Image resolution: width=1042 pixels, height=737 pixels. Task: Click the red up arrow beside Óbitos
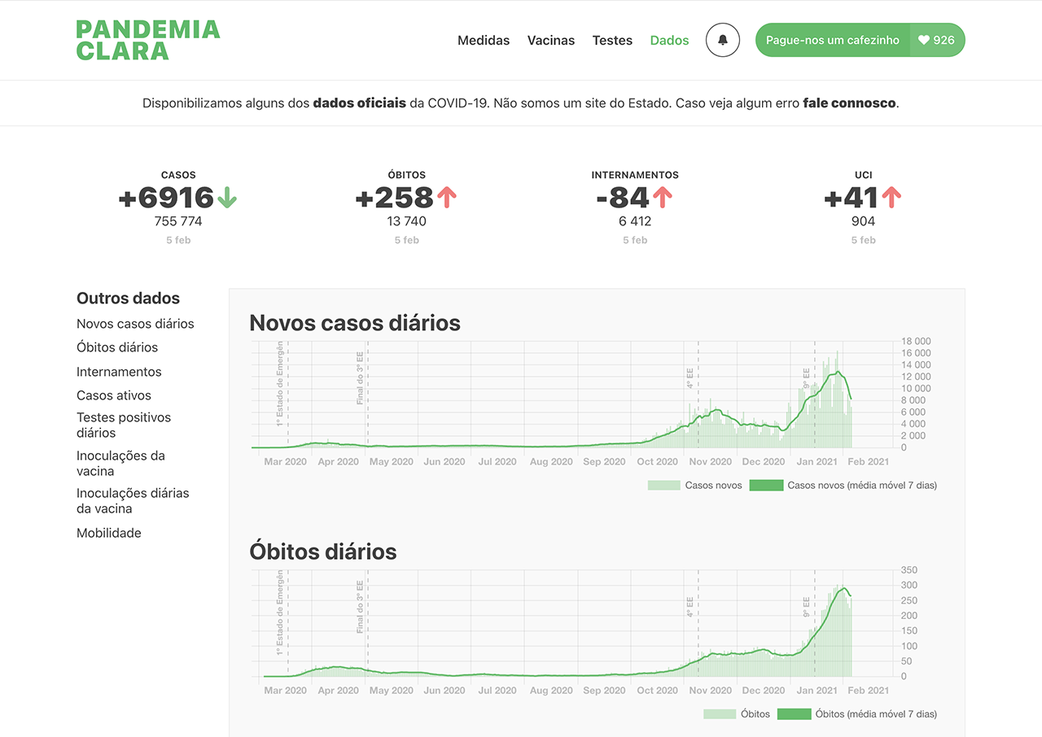click(x=446, y=198)
